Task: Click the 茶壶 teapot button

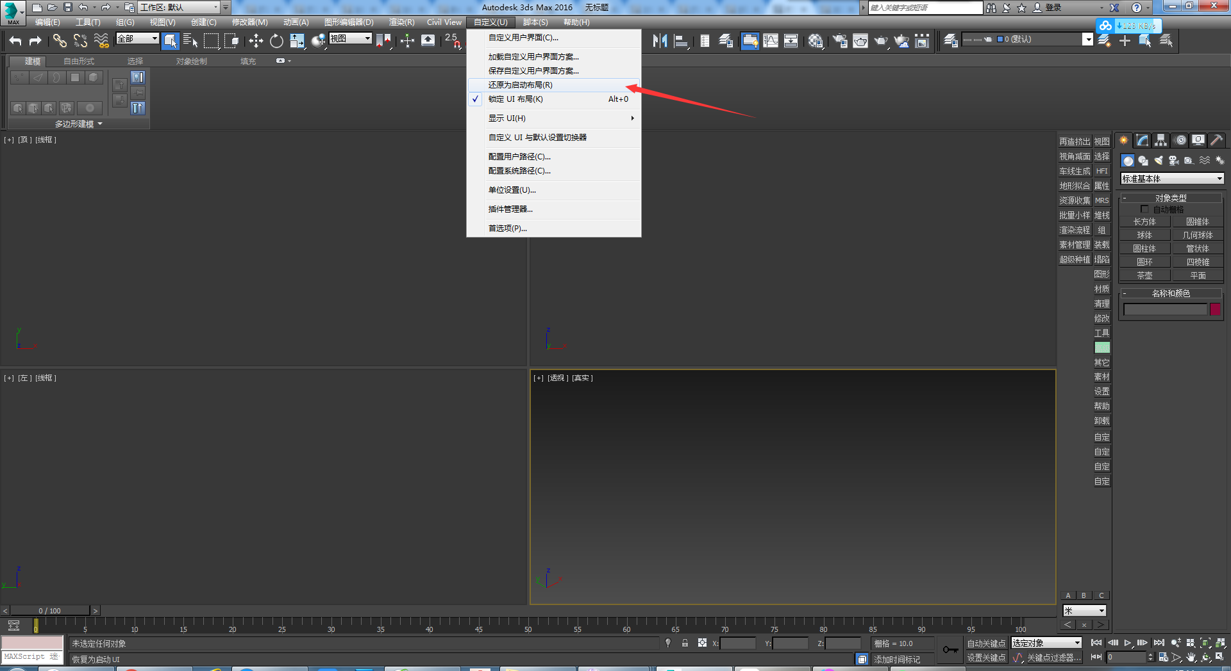Action: tap(1144, 275)
